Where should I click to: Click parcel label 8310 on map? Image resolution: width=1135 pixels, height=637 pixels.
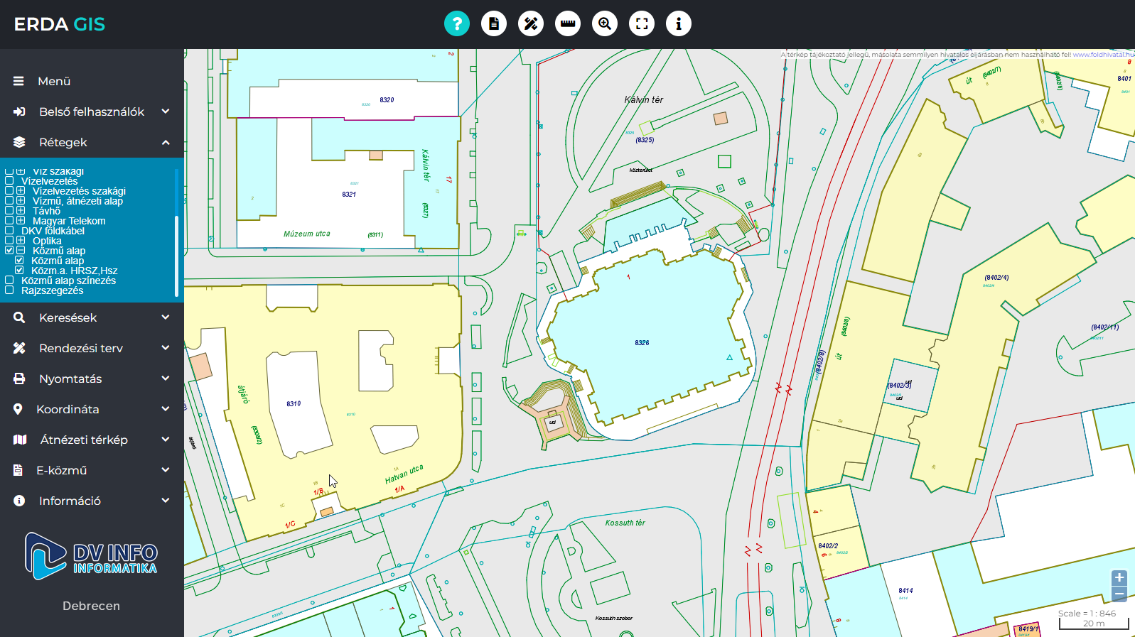point(294,404)
